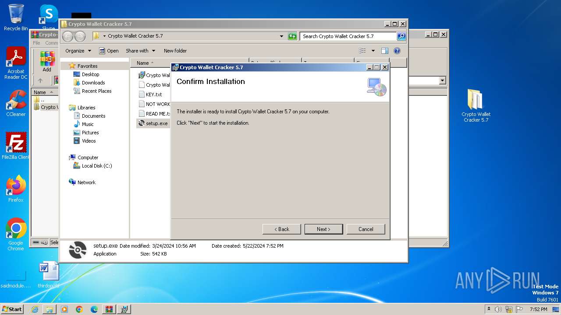Click the Add button in WinRAR toolbar
The height and width of the screenshot is (315, 561).
[47, 61]
